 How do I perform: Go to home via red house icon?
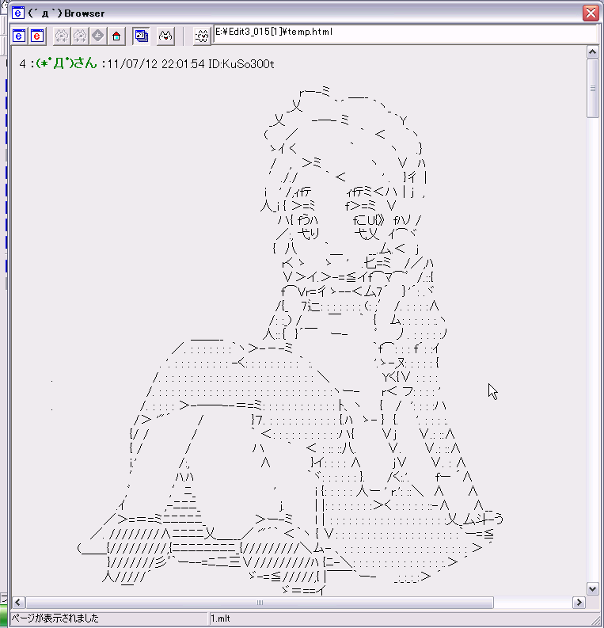tap(116, 36)
